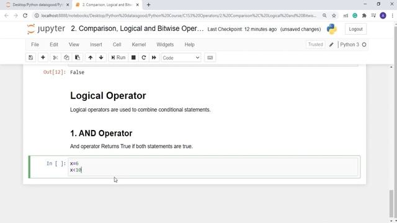The height and width of the screenshot is (223, 397).
Task: Click the Python logo icon
Action: click(332, 29)
